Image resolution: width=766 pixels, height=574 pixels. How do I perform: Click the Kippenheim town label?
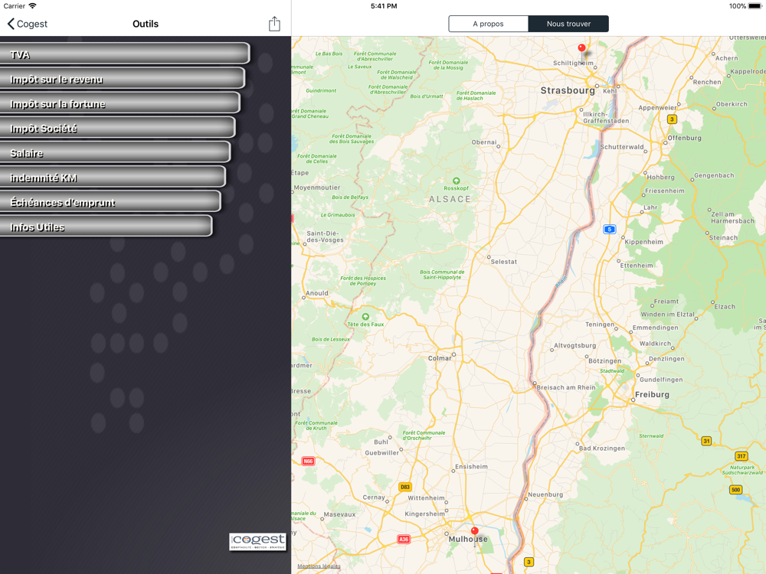[644, 242]
